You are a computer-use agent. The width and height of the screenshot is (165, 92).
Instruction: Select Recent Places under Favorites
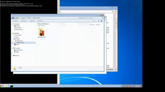pos(19,30)
